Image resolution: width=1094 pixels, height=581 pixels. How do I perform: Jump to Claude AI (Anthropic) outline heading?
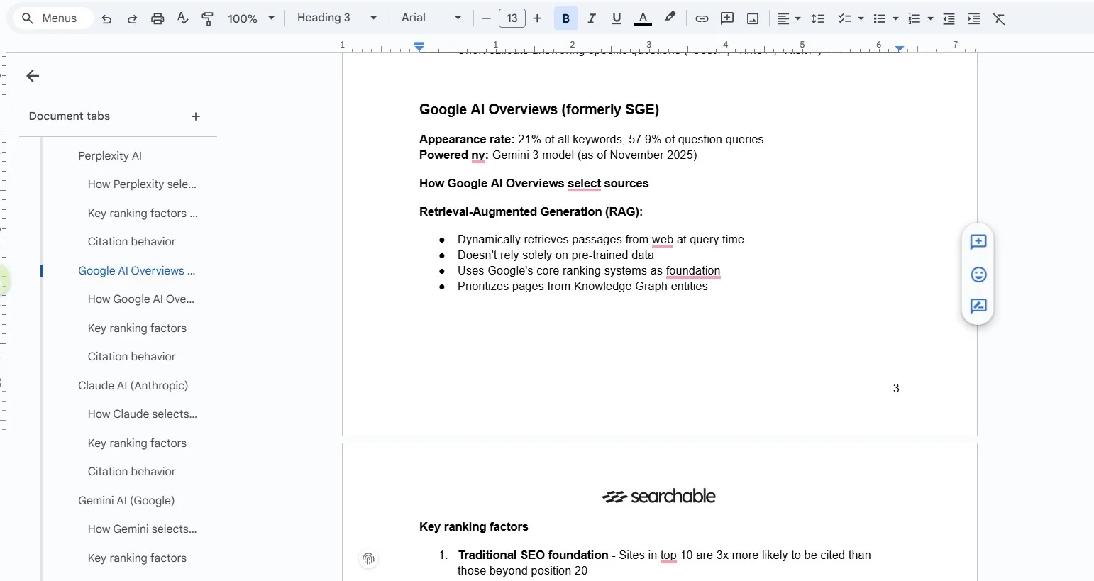133,385
